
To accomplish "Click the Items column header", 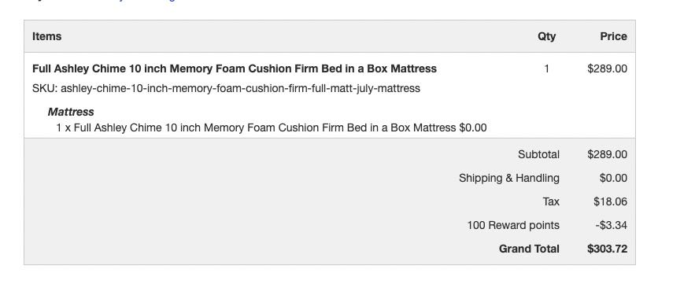I will click(46, 36).
